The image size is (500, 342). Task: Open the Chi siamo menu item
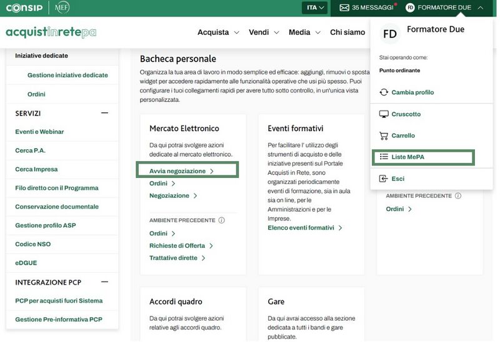tap(347, 32)
